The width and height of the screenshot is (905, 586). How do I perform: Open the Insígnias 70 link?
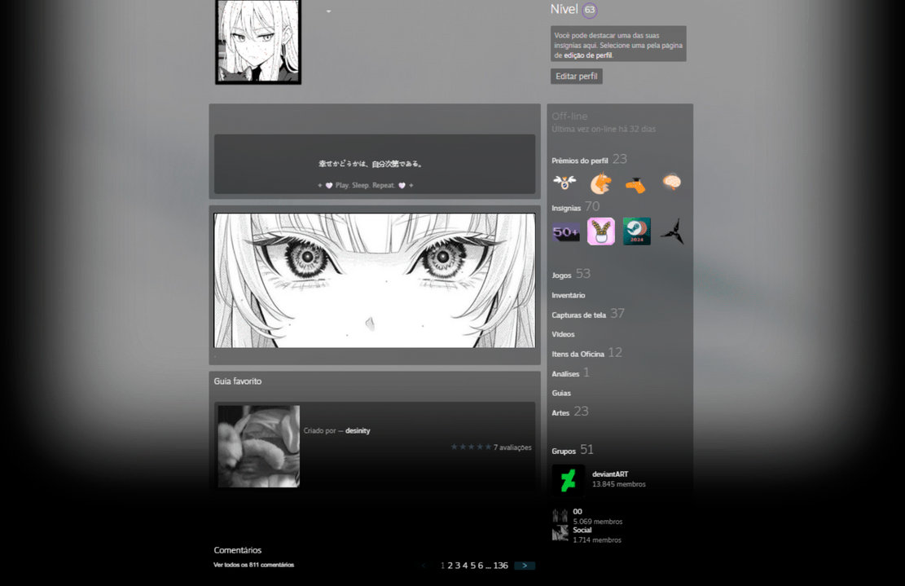575,207
